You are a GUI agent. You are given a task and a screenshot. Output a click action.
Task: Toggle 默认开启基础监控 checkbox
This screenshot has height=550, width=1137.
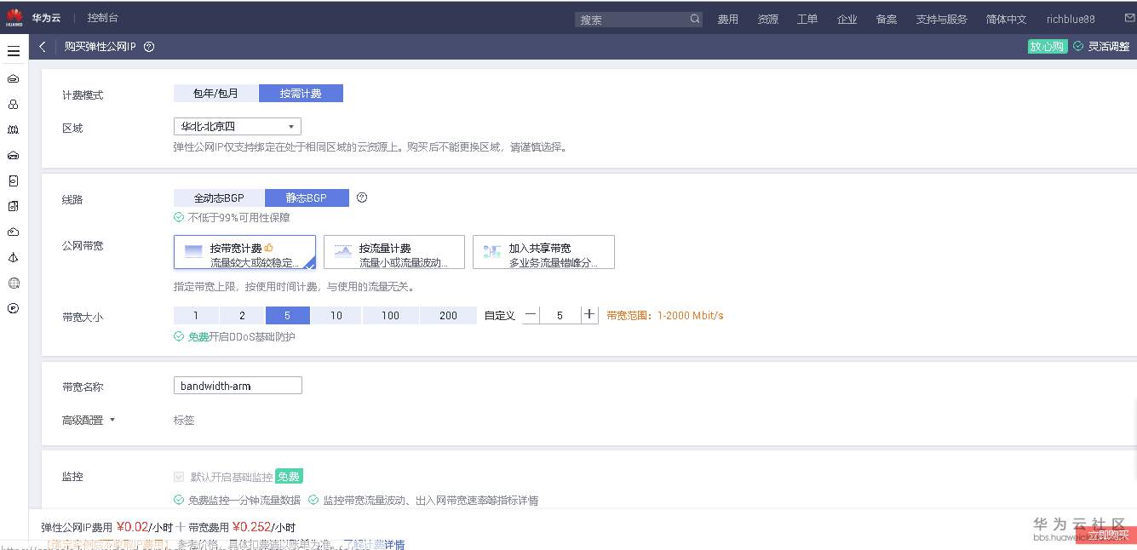[179, 477]
